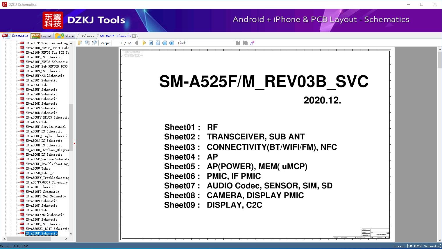Open SM-A520F Schematic file
442x249 pixels.
tap(41, 219)
